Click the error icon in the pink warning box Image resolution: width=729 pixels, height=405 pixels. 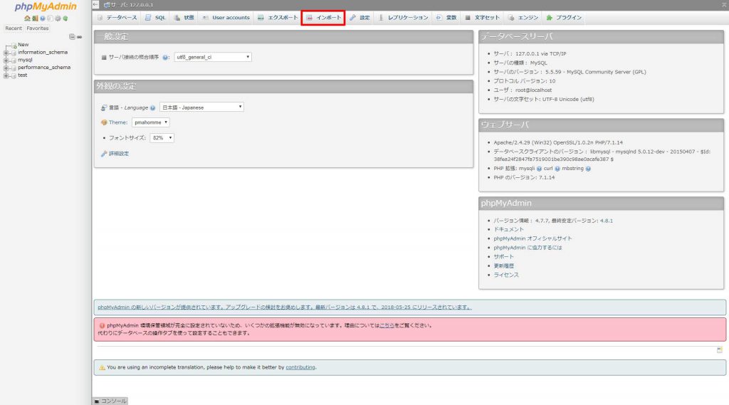[x=102, y=325]
